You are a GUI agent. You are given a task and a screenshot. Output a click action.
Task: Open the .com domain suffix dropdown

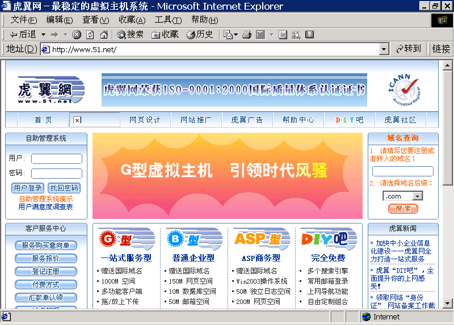point(417,196)
